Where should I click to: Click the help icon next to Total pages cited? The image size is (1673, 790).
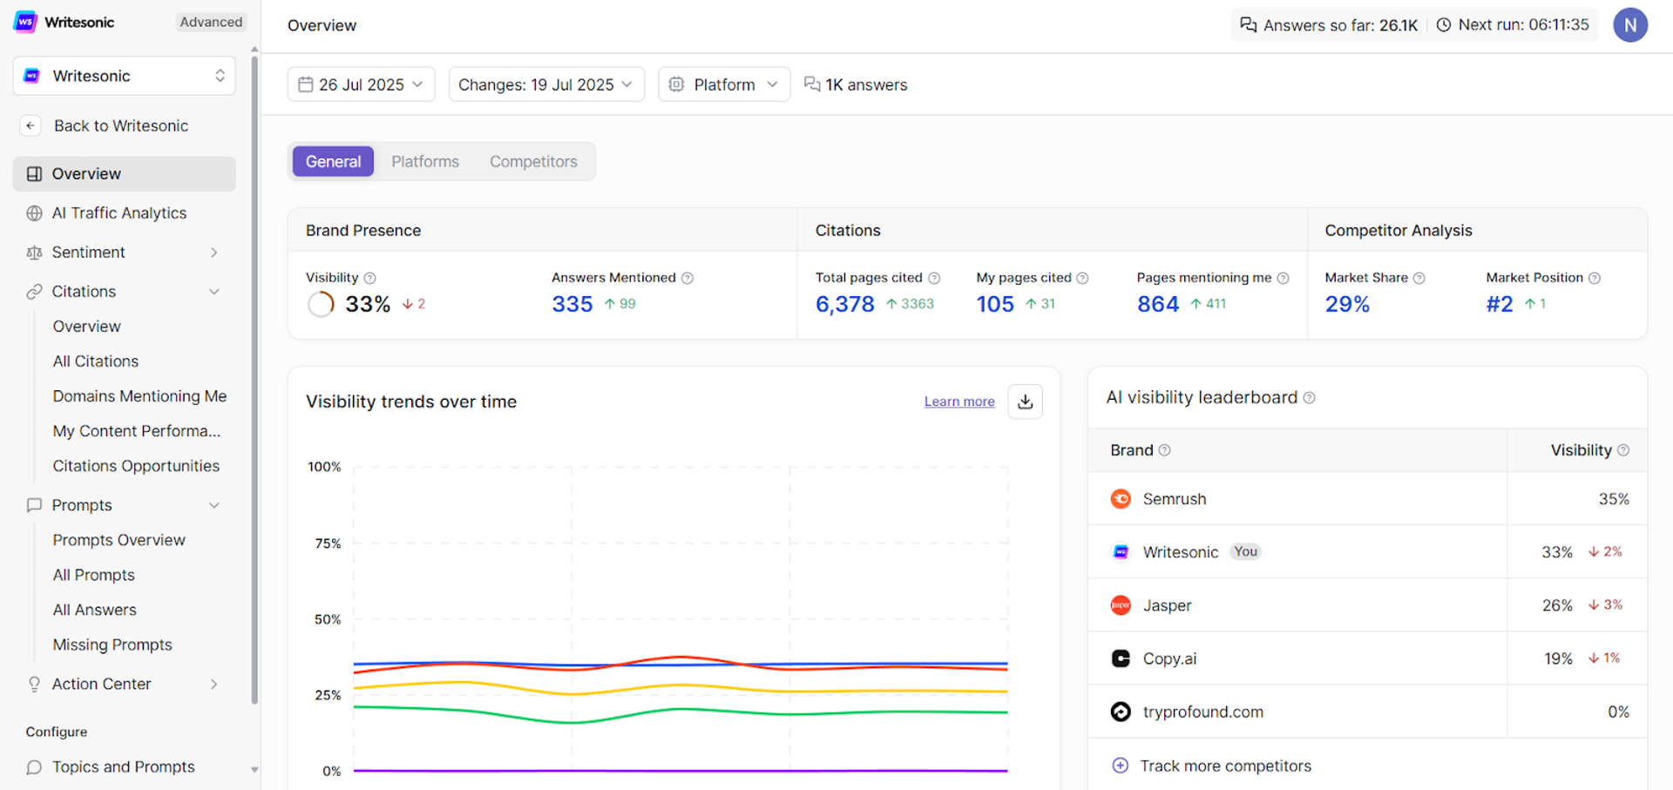[934, 278]
